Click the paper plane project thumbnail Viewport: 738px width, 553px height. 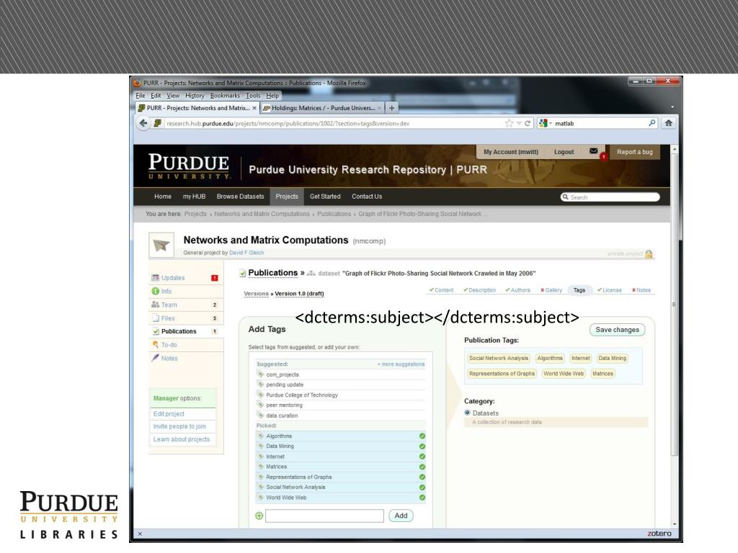click(161, 246)
